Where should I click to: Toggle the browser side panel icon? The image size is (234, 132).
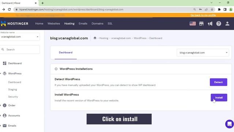(x=225, y=10)
